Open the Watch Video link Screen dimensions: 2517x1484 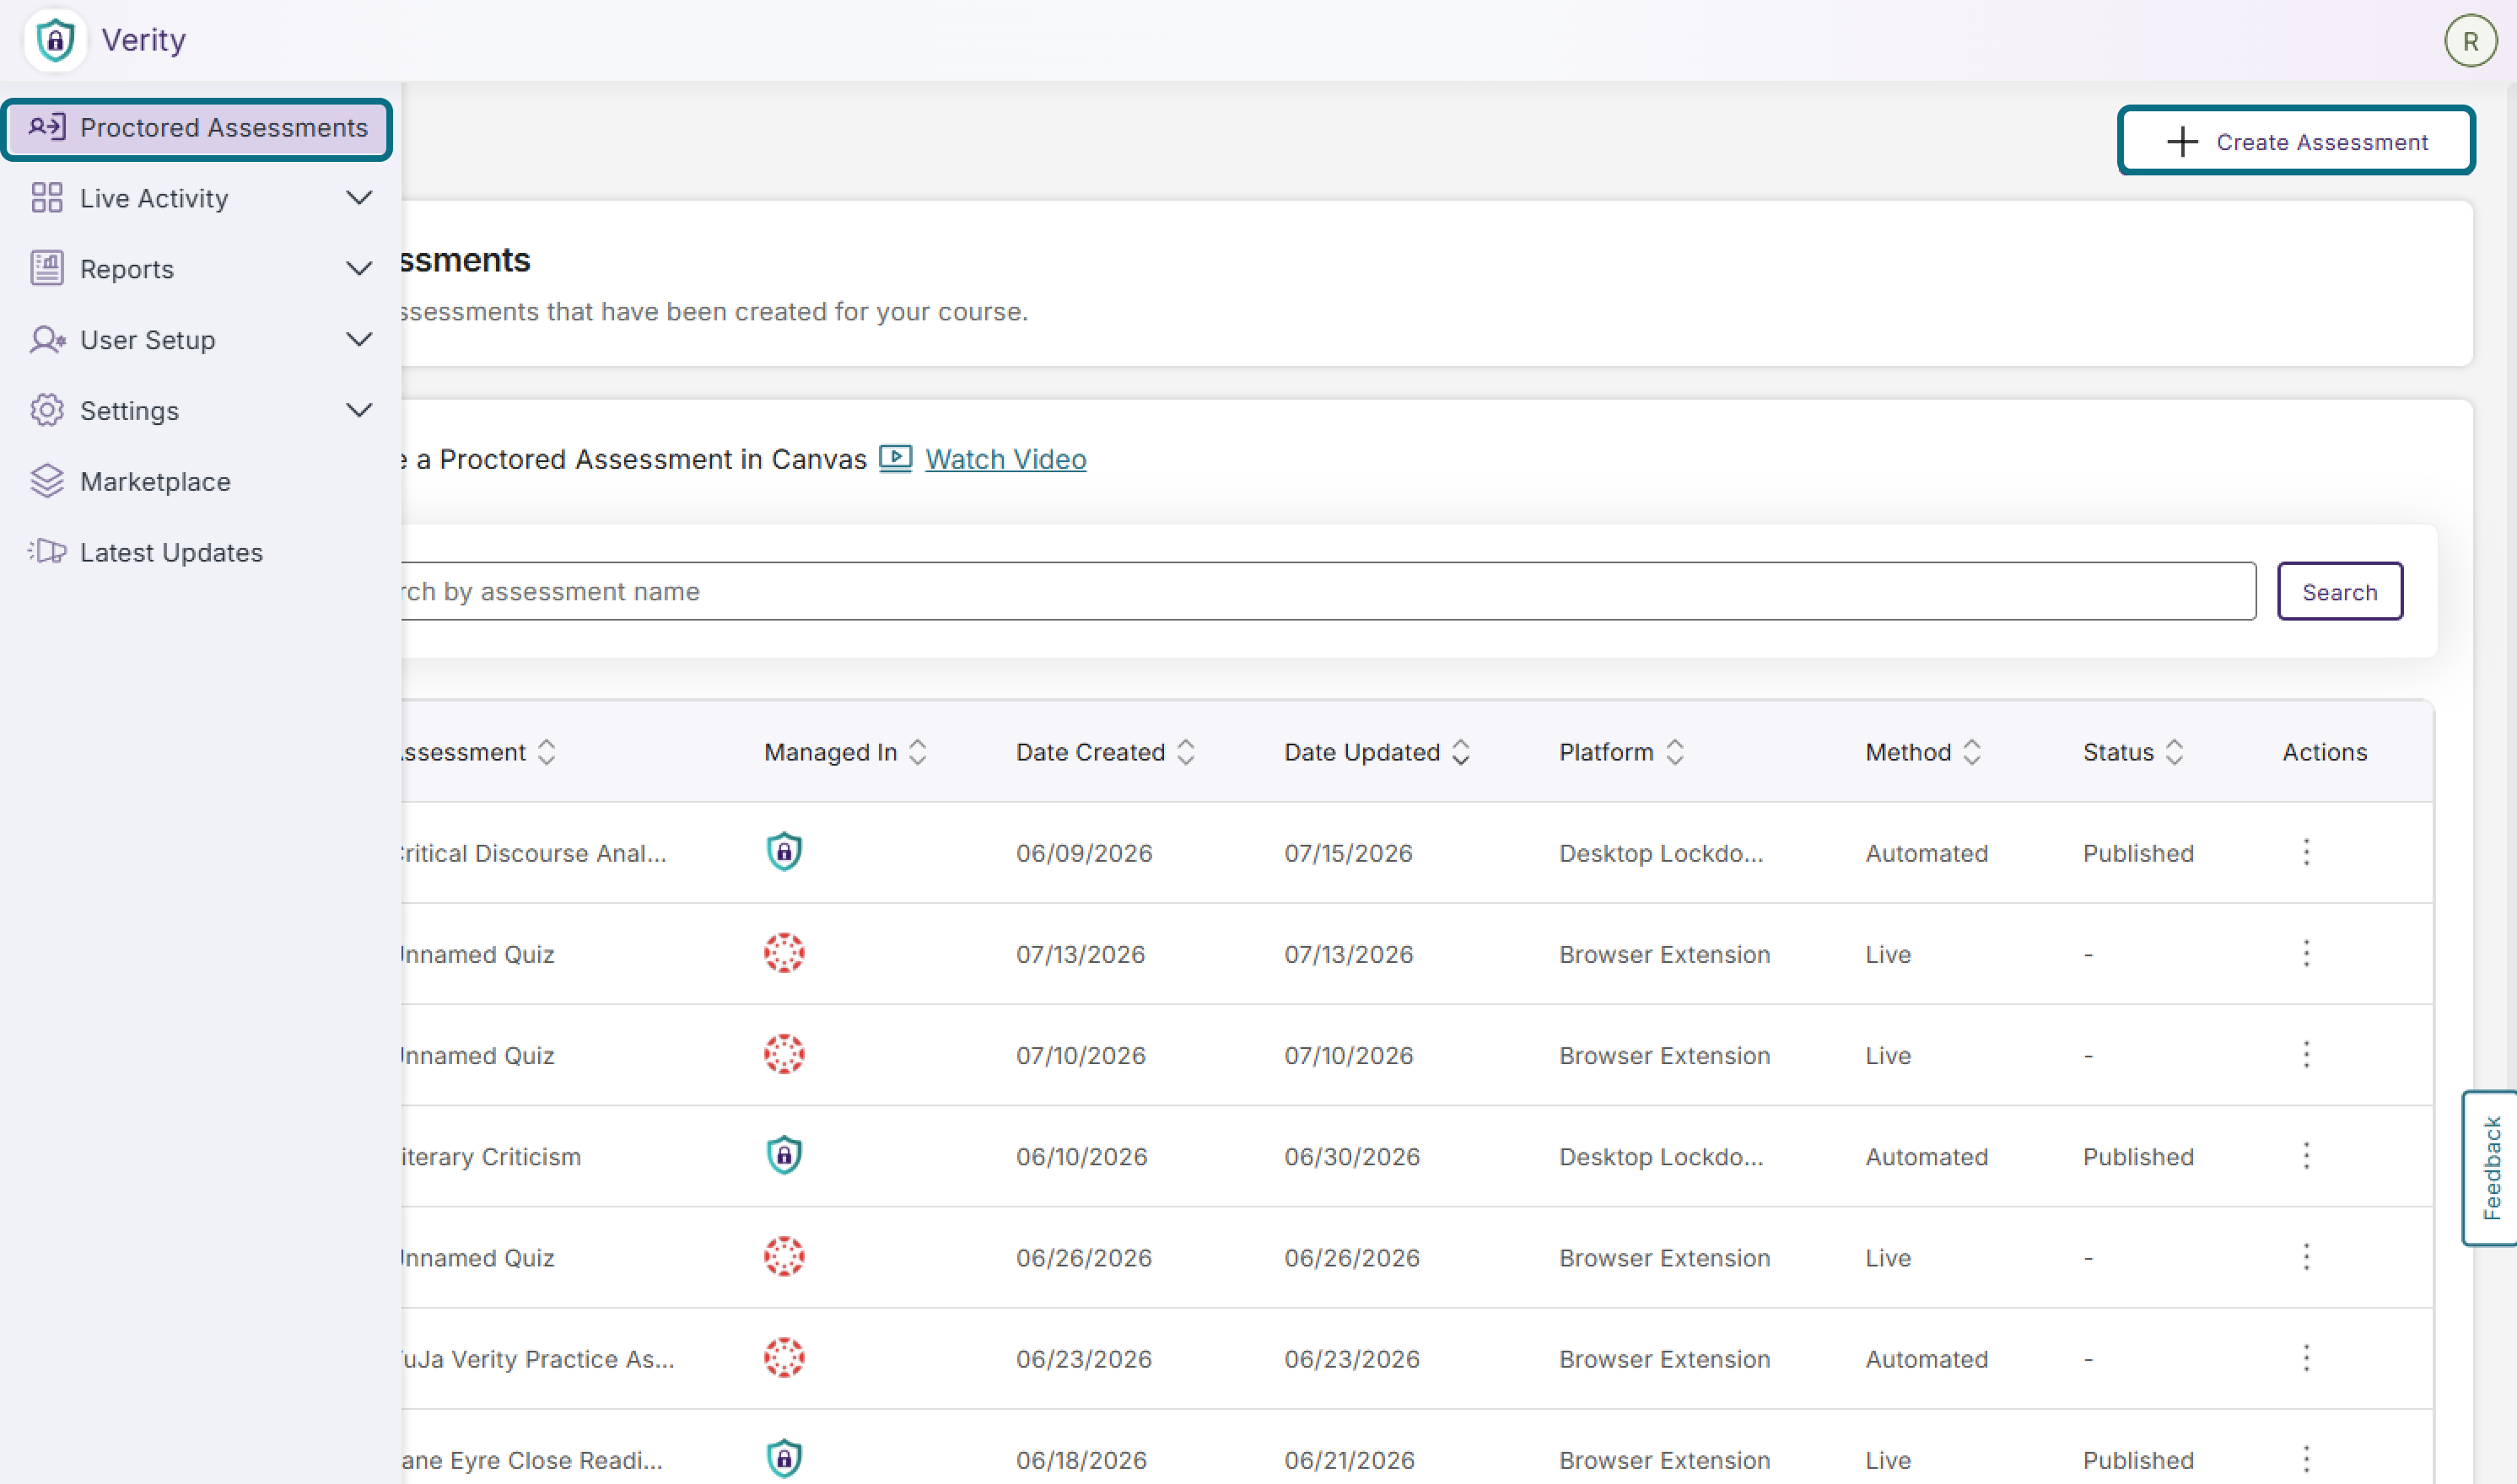[1005, 459]
